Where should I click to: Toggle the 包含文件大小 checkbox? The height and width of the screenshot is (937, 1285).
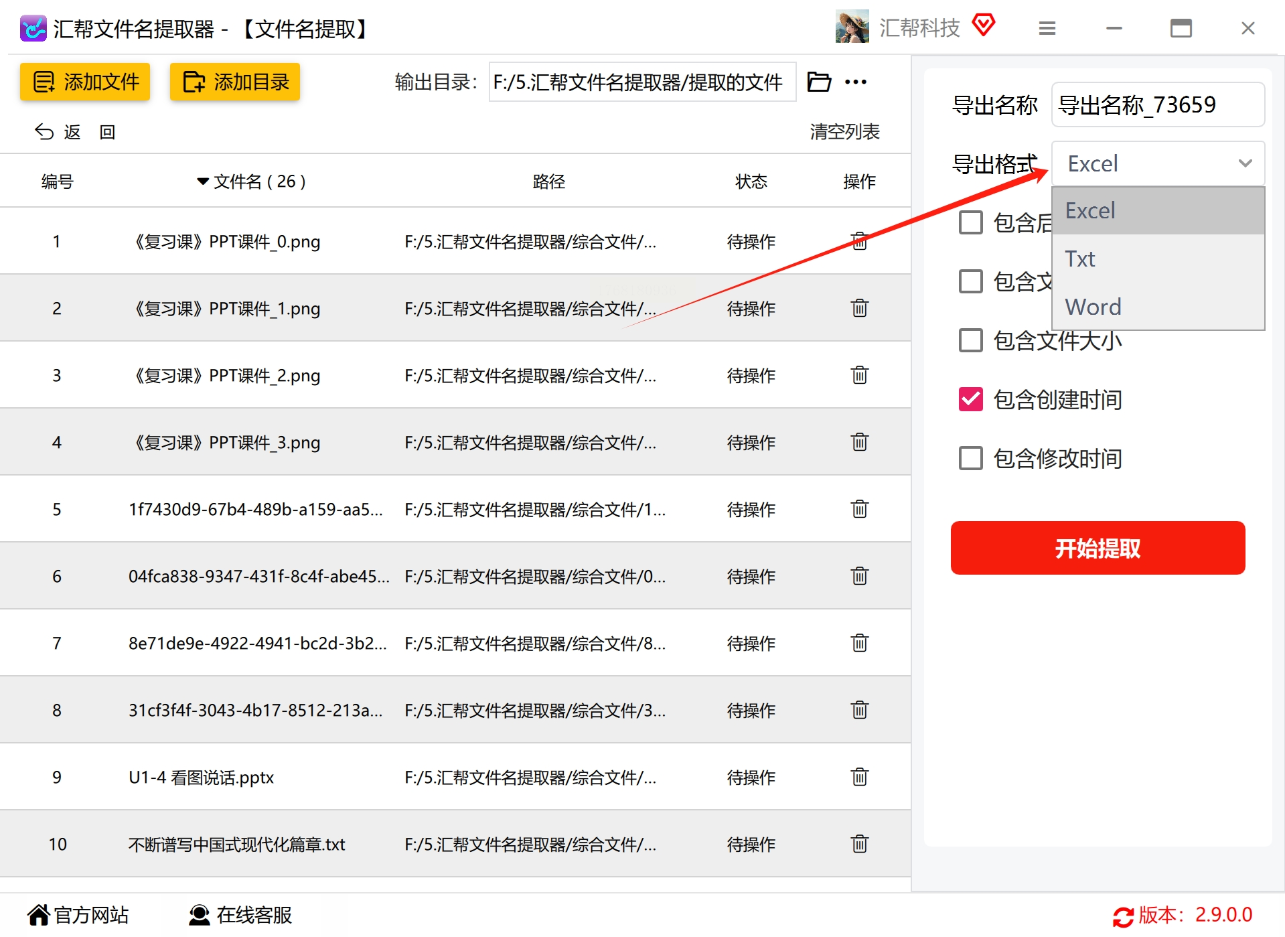tap(970, 340)
